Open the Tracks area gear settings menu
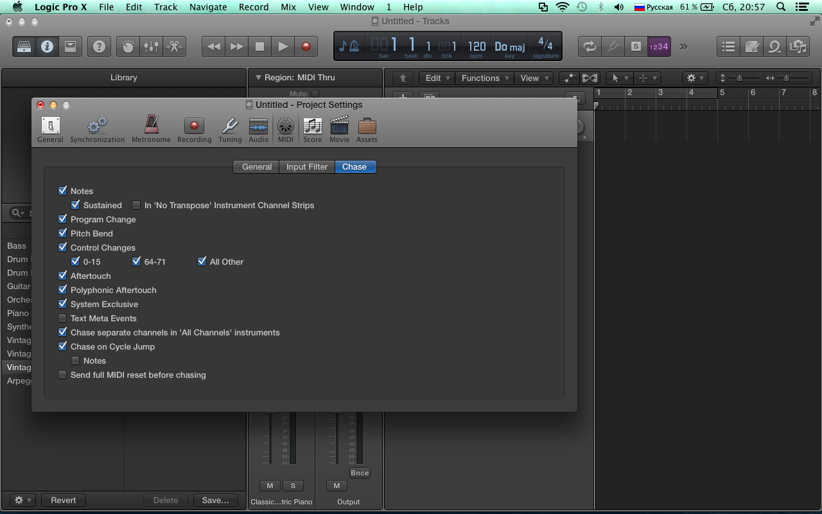 click(x=694, y=78)
